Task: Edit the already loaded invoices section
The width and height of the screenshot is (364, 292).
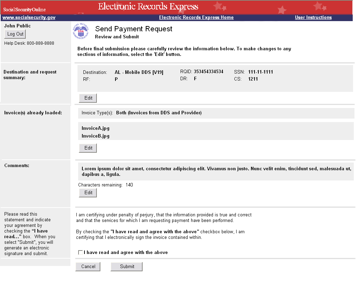Action: pyautogui.click(x=88, y=148)
